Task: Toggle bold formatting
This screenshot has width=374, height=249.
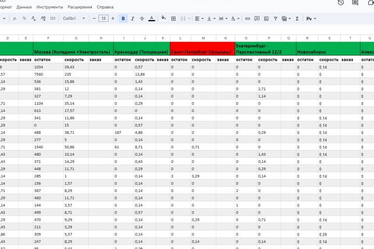Action: click(123, 18)
